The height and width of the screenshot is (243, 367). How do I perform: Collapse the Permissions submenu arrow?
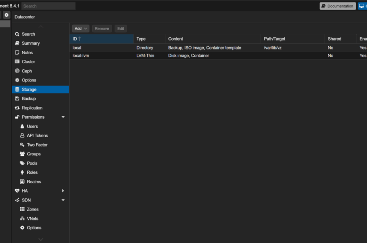click(x=63, y=117)
